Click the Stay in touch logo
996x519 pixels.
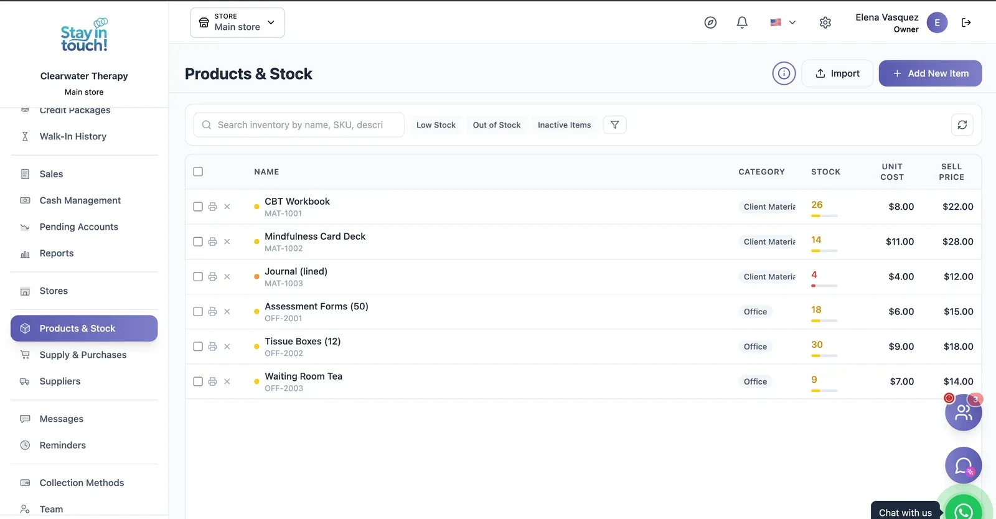(x=84, y=35)
